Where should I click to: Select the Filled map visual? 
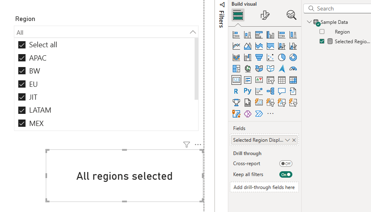point(259,69)
